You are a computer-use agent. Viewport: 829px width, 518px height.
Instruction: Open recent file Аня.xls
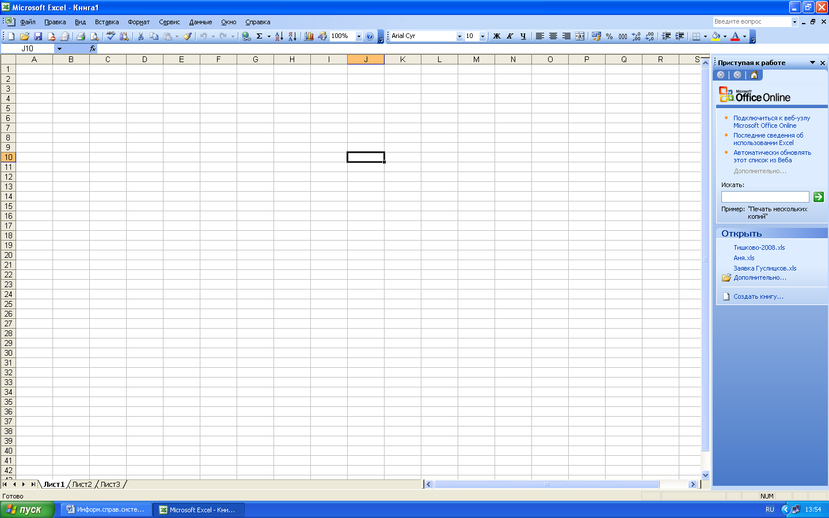pyautogui.click(x=744, y=258)
